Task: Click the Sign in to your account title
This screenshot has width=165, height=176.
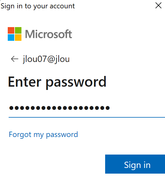Action: (38, 6)
